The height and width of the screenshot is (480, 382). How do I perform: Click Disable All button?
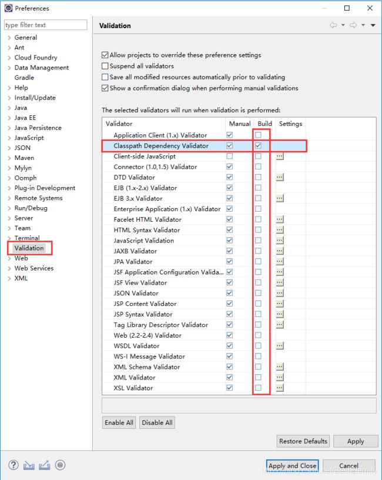pos(157,423)
